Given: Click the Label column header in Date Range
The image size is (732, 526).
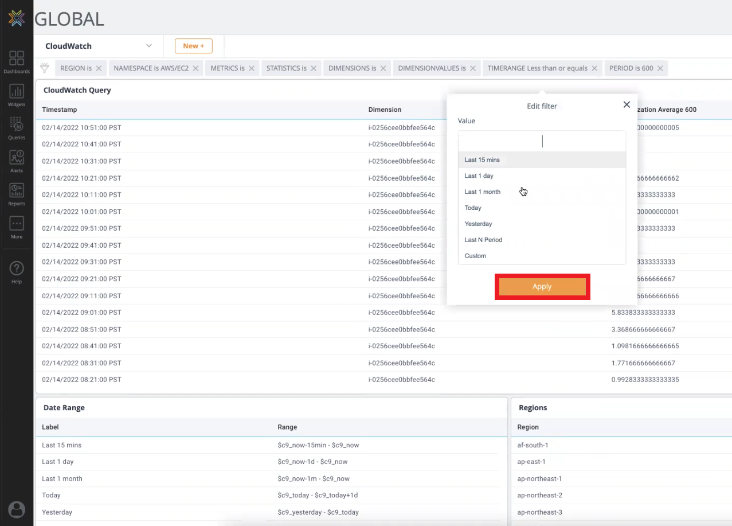Looking at the screenshot, I should click(50, 427).
